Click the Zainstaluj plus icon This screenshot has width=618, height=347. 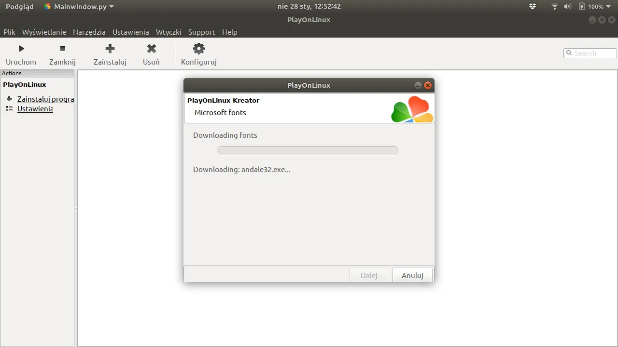(x=110, y=49)
